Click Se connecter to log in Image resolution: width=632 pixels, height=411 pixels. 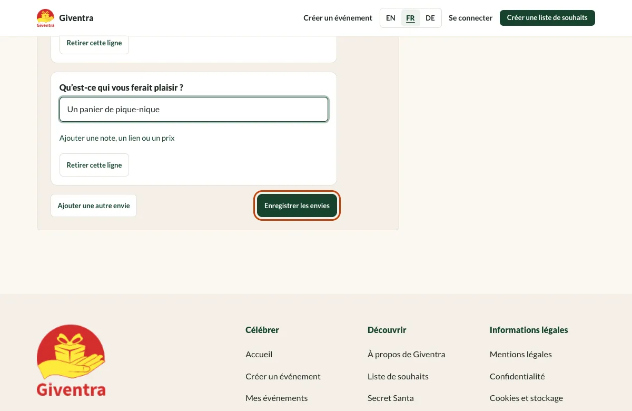[x=470, y=18]
